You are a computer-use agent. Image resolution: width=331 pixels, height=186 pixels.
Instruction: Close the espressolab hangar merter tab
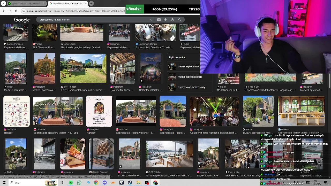click(x=85, y=4)
